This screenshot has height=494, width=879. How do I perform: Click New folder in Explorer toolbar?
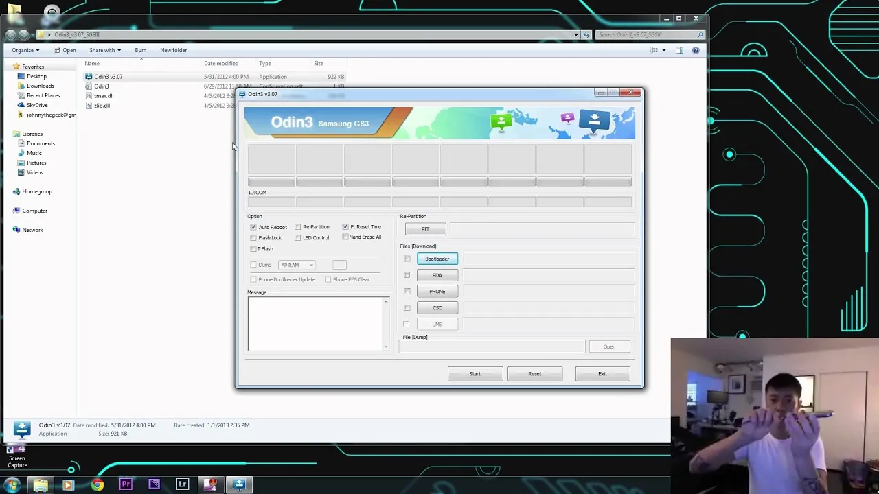(x=174, y=50)
